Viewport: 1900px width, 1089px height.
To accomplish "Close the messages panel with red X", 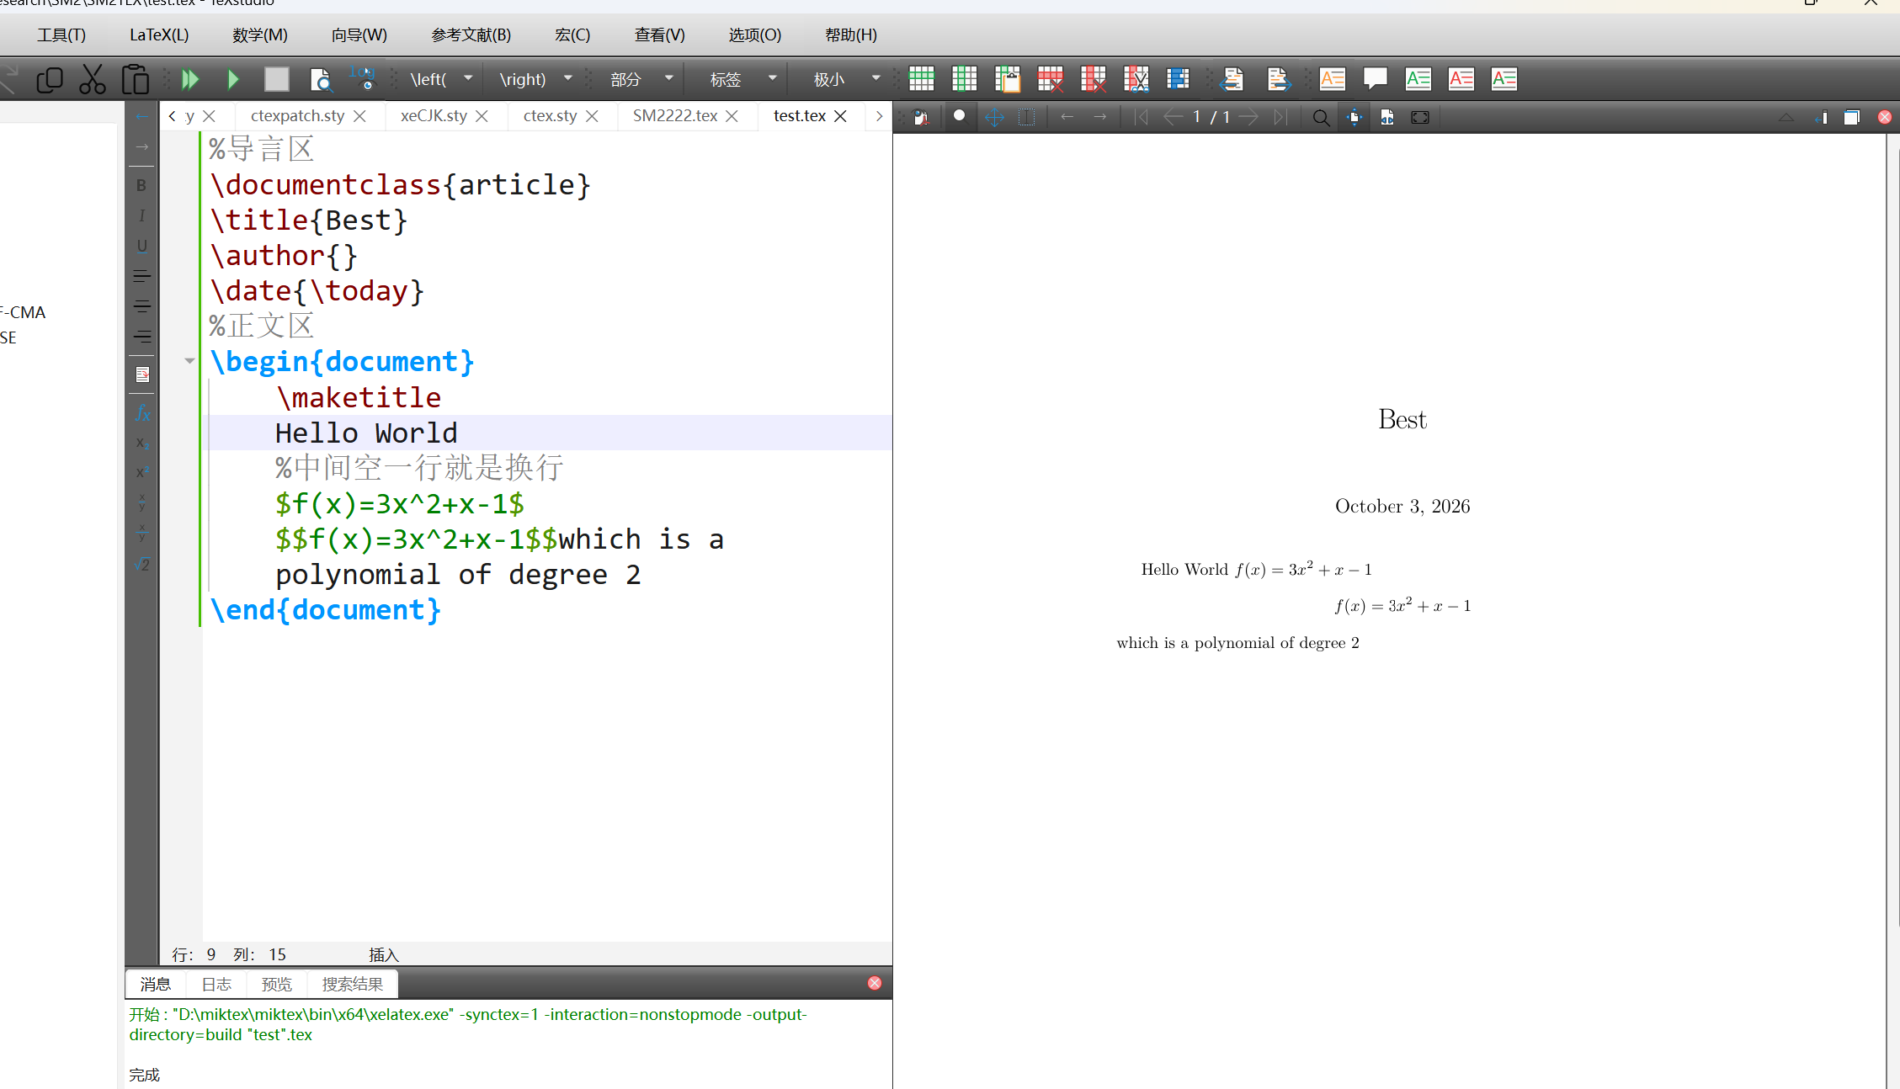I will click(875, 983).
